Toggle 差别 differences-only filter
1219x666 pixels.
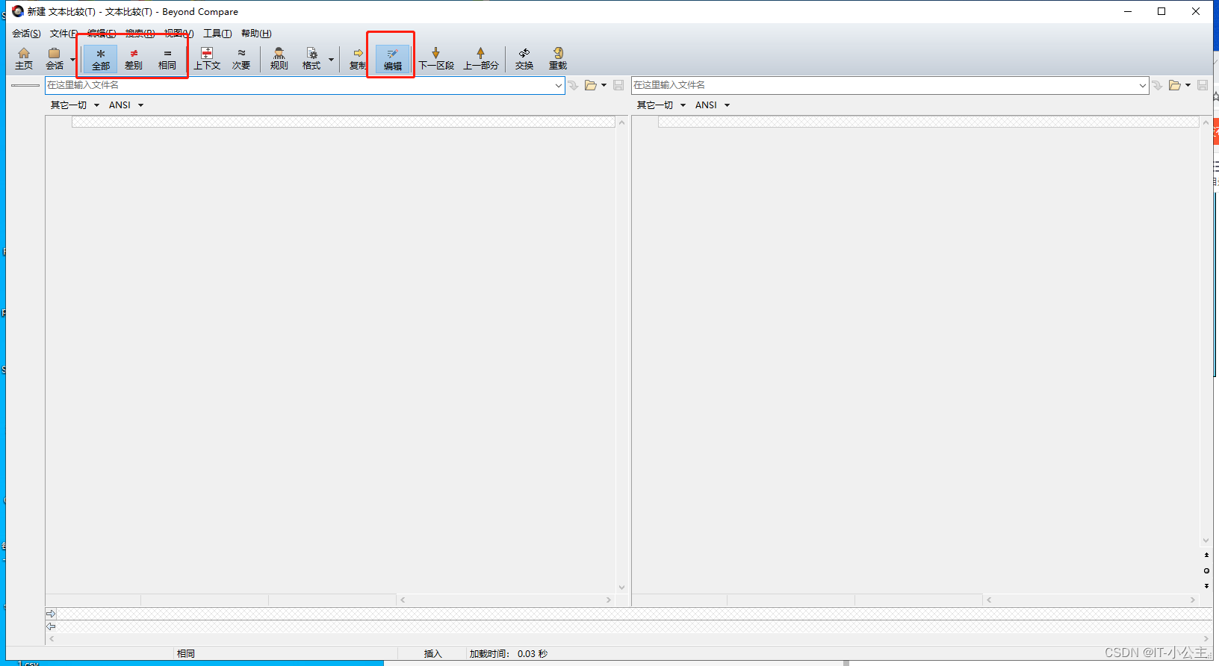click(x=134, y=59)
